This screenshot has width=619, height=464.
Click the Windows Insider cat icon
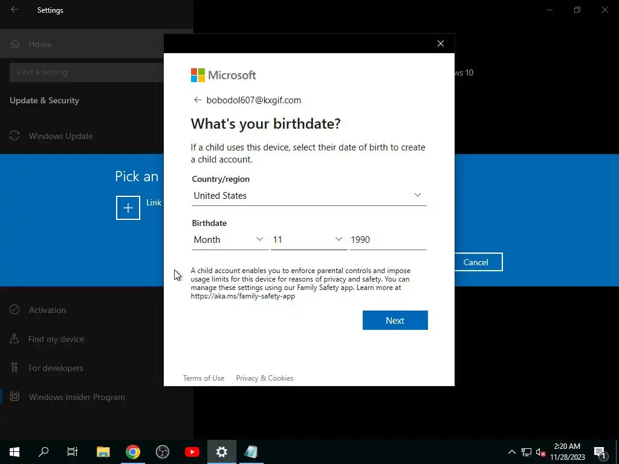point(15,396)
